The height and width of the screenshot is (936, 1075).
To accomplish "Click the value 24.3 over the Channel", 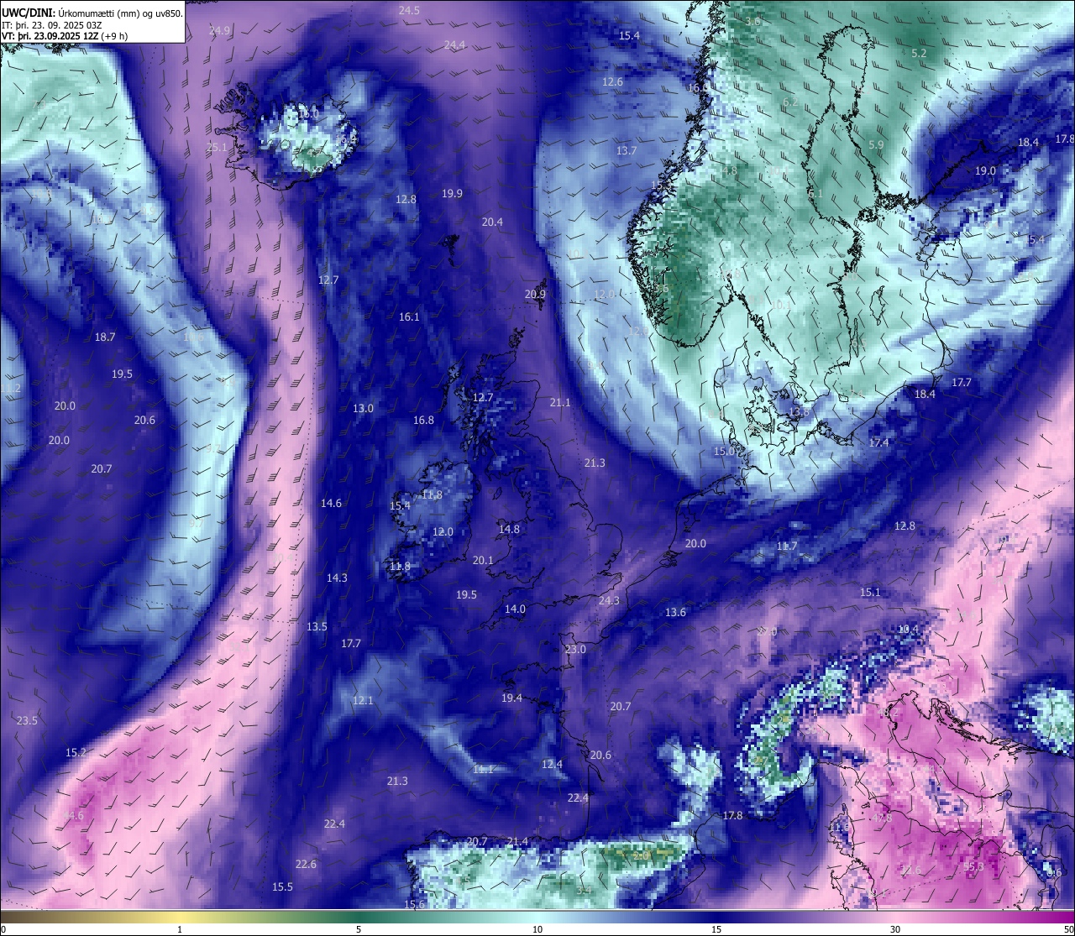I will [609, 600].
